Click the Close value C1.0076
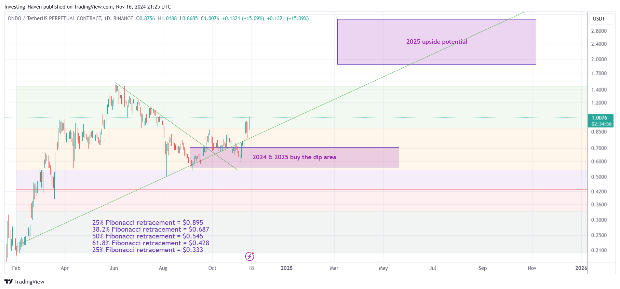 (210, 18)
